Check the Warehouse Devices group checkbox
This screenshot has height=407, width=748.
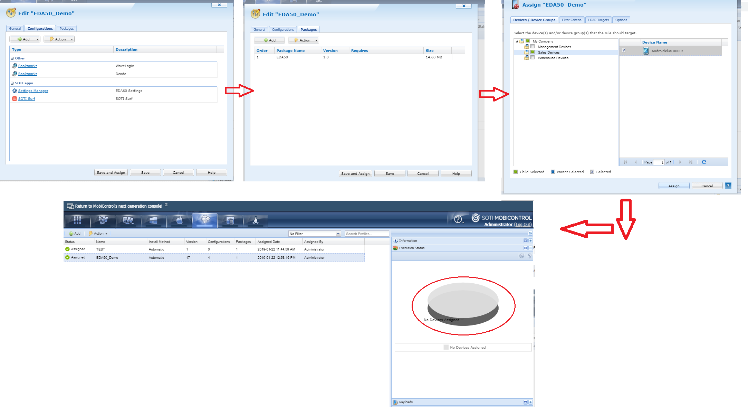click(533, 58)
